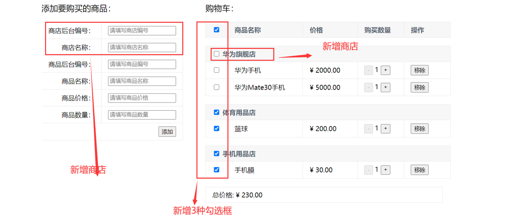
Task: Click the 总价格 ¥ 230.00 total
Action: (237, 195)
